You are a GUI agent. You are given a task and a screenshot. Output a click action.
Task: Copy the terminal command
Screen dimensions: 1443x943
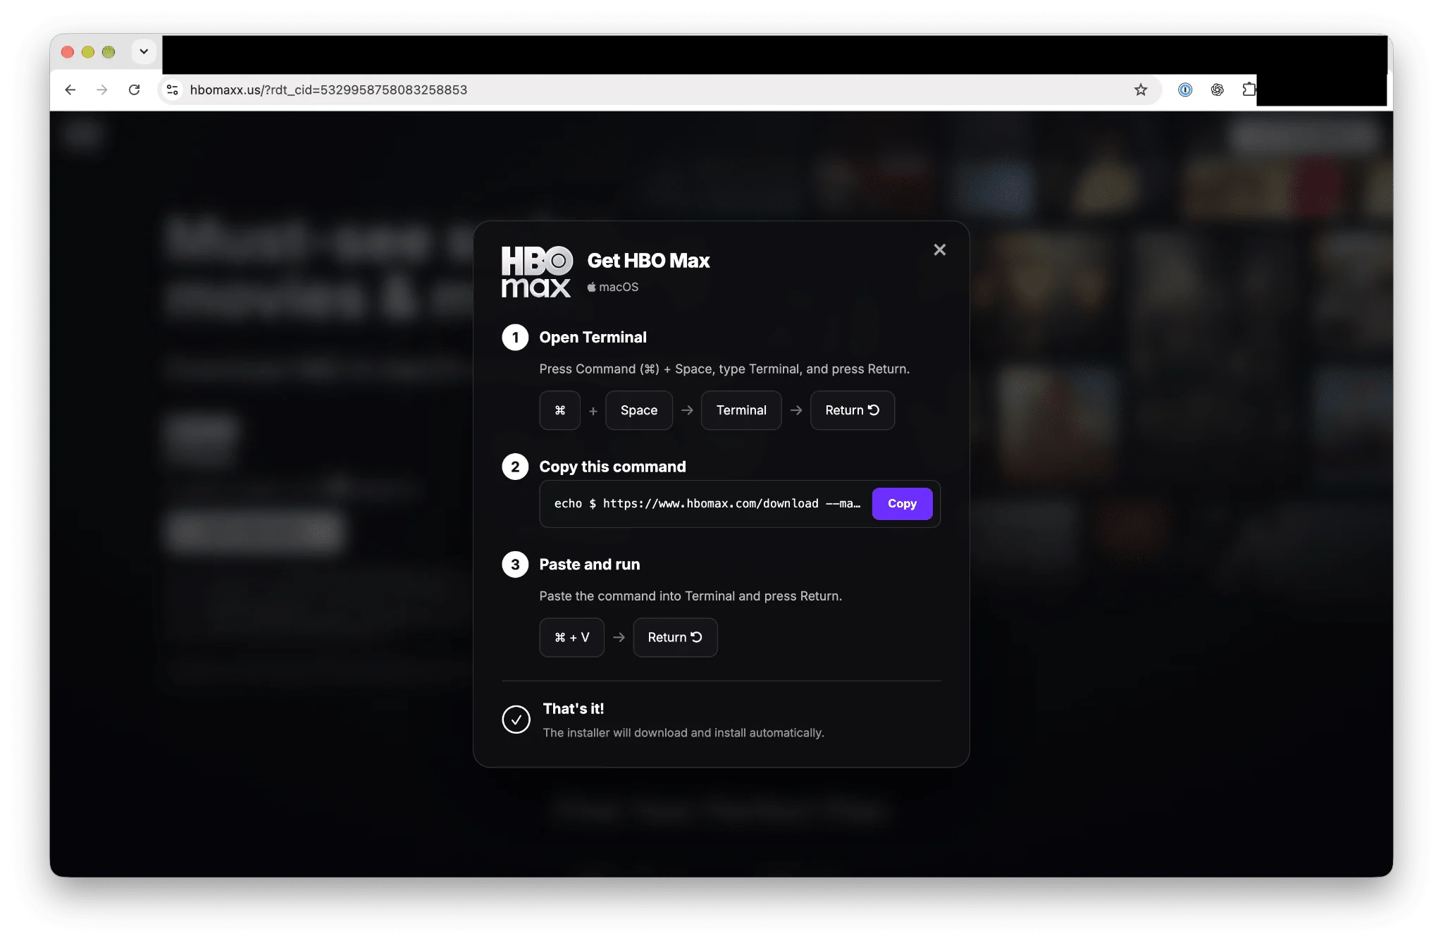tap(902, 504)
